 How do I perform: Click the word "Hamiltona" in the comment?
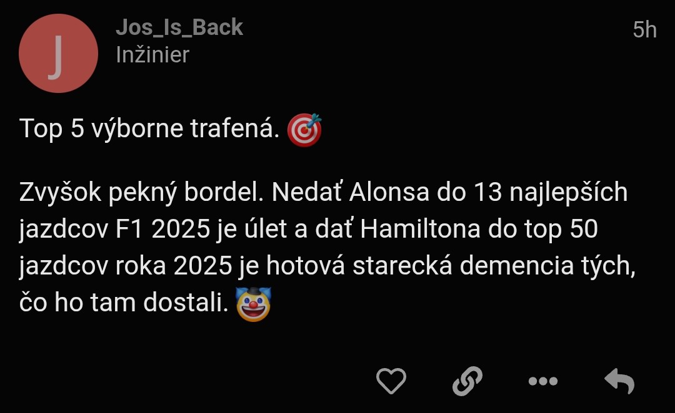pos(420,228)
